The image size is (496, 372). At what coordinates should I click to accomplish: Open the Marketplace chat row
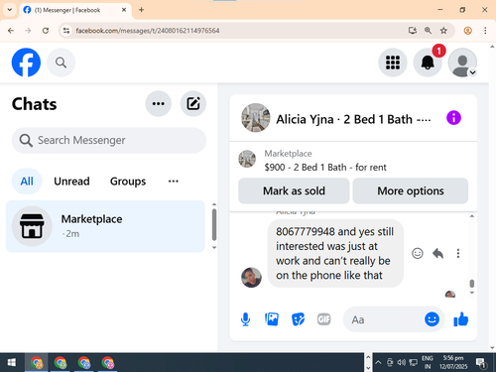tap(105, 226)
